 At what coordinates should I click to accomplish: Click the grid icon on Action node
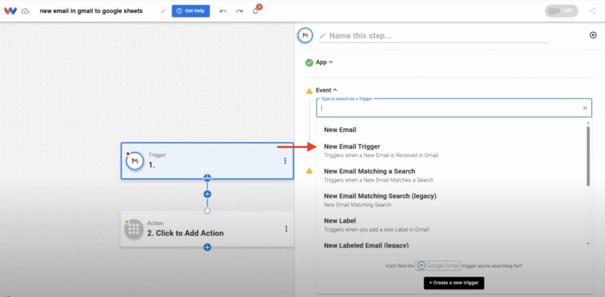(x=134, y=229)
